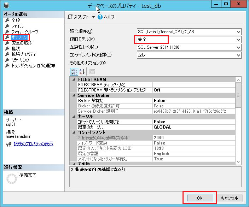Click the Script toolbar icon

click(x=70, y=17)
